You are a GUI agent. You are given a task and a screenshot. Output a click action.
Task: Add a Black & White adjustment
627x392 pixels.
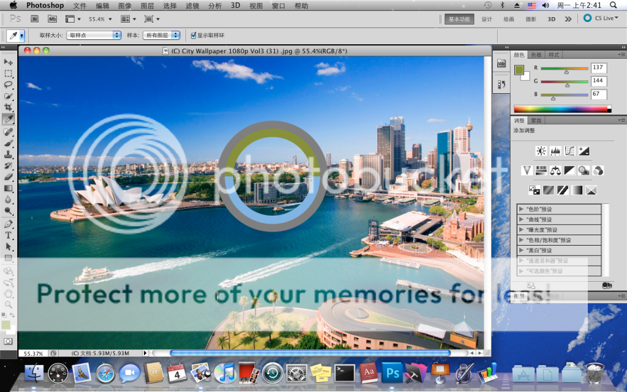pos(569,170)
